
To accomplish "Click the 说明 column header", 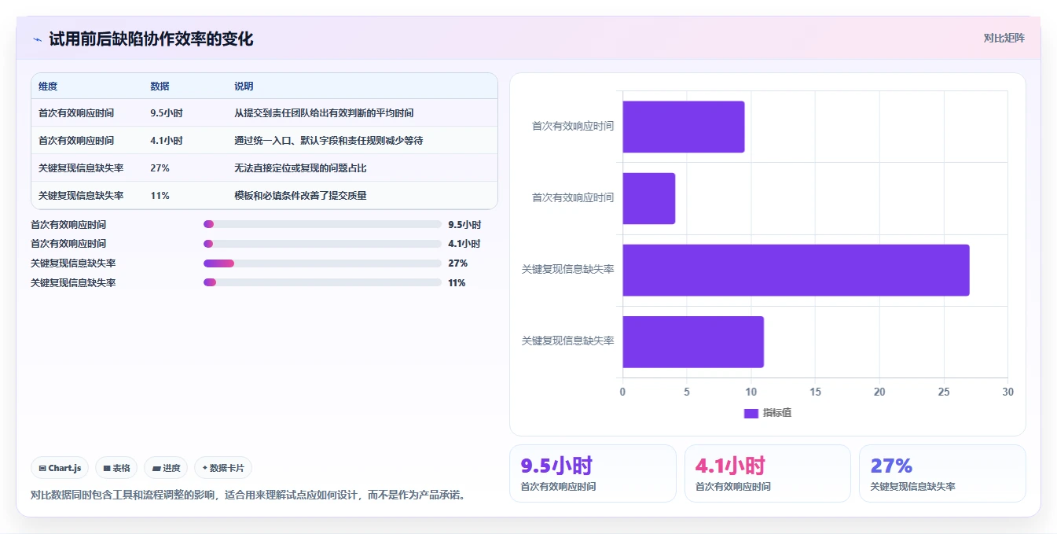I will click(x=244, y=87).
